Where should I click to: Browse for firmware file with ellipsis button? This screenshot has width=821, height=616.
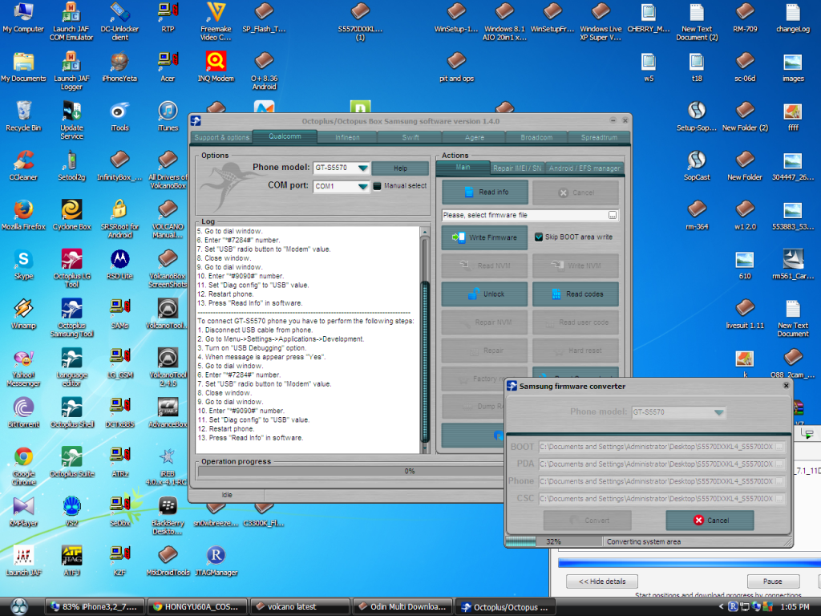(x=612, y=215)
